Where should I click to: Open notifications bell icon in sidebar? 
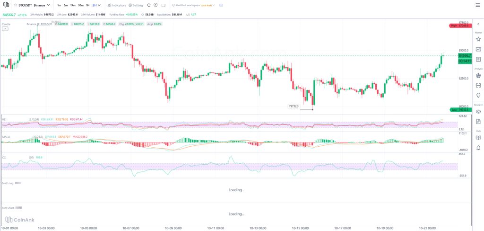478,148
